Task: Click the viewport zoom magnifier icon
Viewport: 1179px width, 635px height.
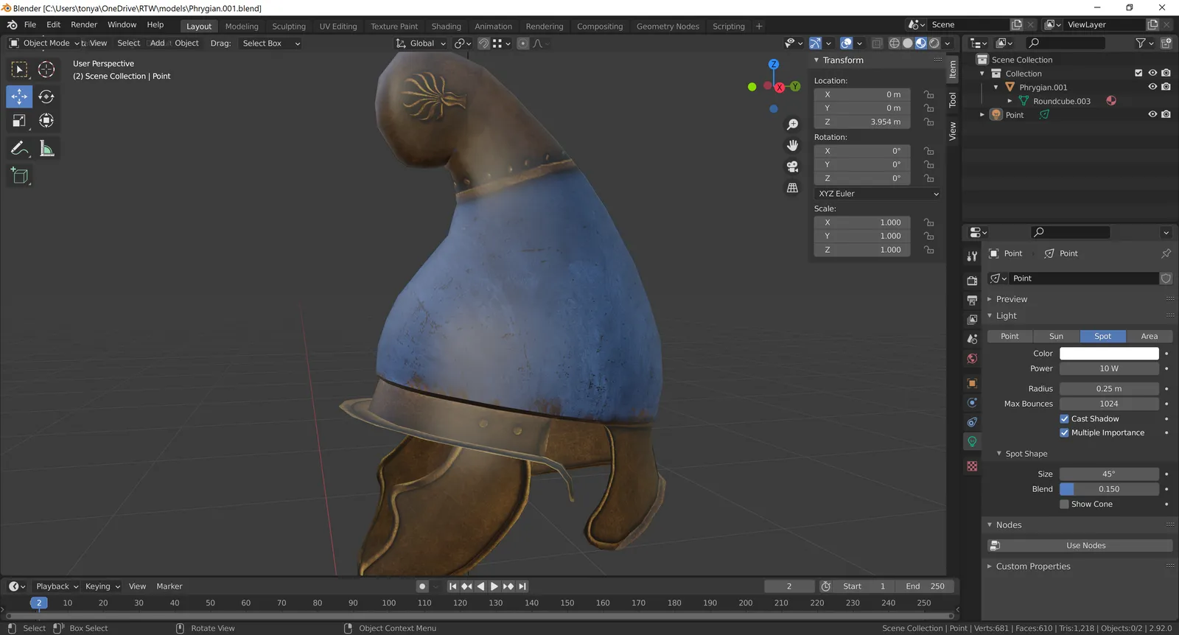Action: pos(793,124)
